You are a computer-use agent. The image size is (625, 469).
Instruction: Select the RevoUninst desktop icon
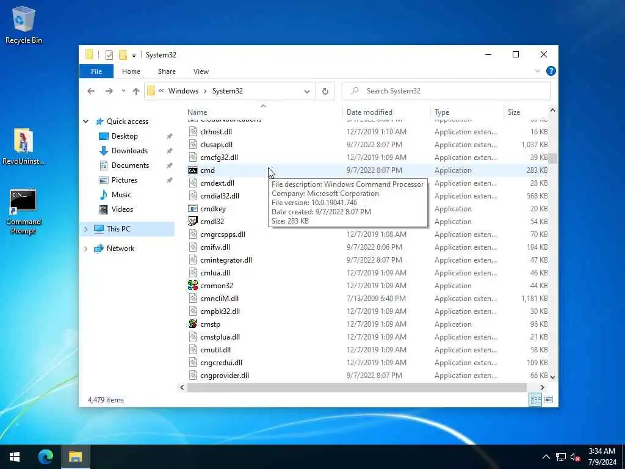[23, 146]
